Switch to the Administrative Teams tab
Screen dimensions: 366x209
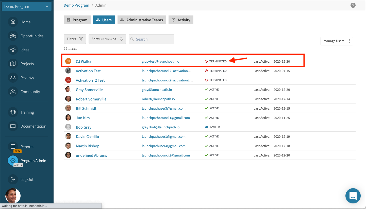142,20
